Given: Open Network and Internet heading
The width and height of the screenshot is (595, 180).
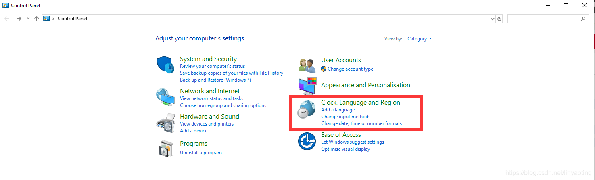Looking at the screenshot, I should [x=210, y=91].
